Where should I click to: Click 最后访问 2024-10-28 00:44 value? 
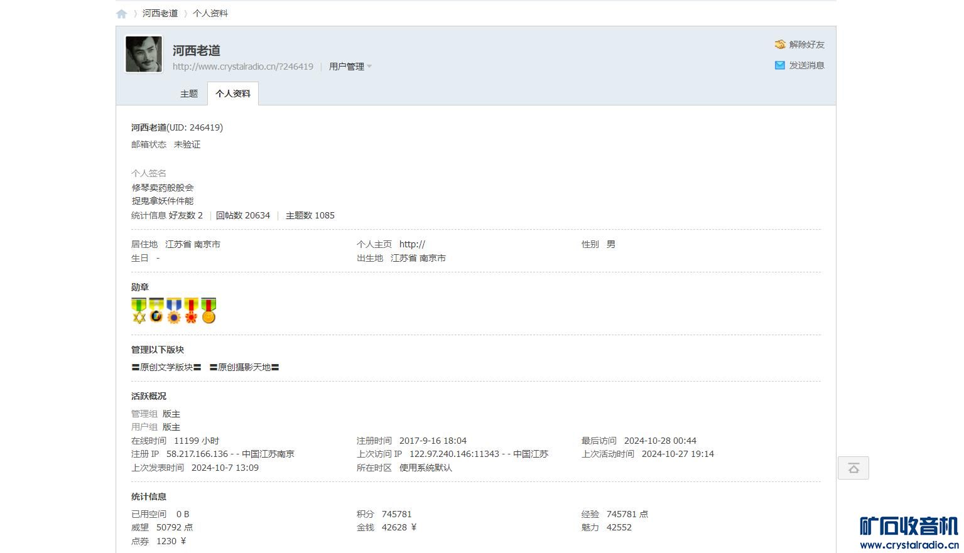point(660,441)
